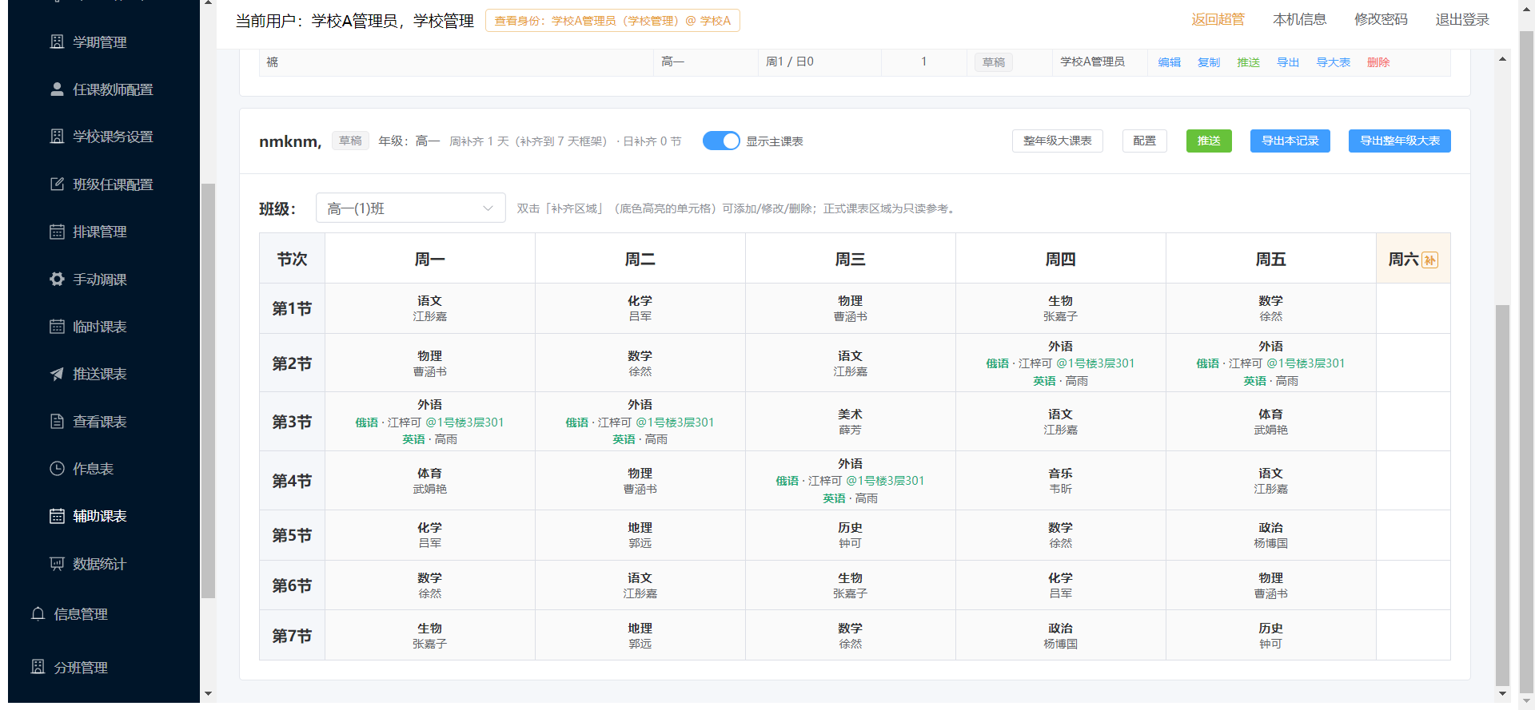Click the 导出 link in the top row

pos(1288,62)
